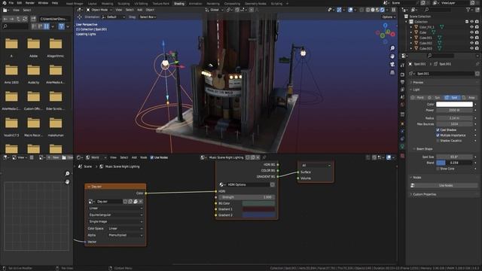Open the File menu
The width and height of the screenshot is (482, 271).
[11, 3]
